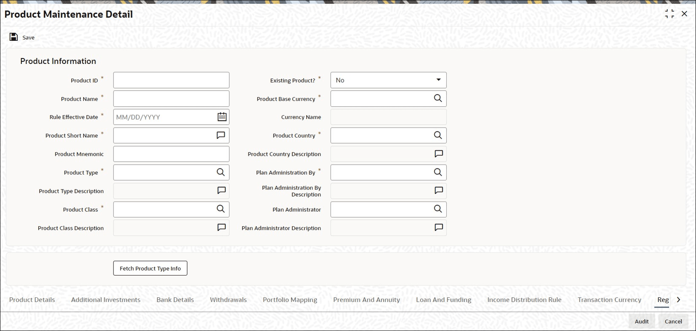Viewport: 696px width, 331px height.
Task: Go to Transaction Currency tab
Action: pos(609,299)
